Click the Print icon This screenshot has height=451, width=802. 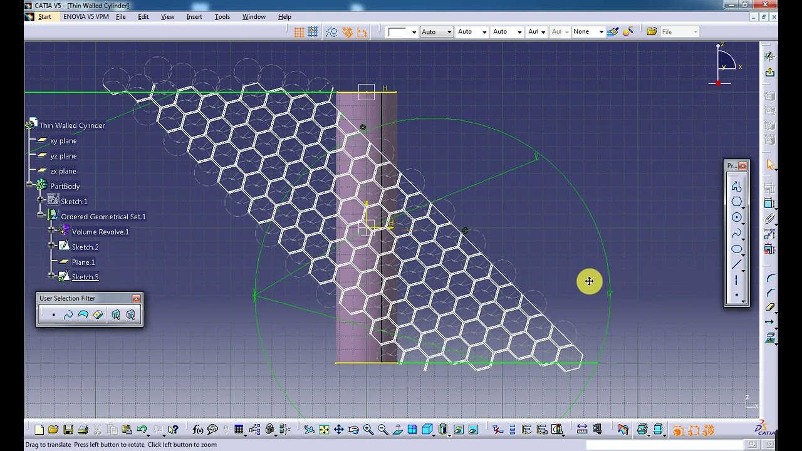pos(83,430)
